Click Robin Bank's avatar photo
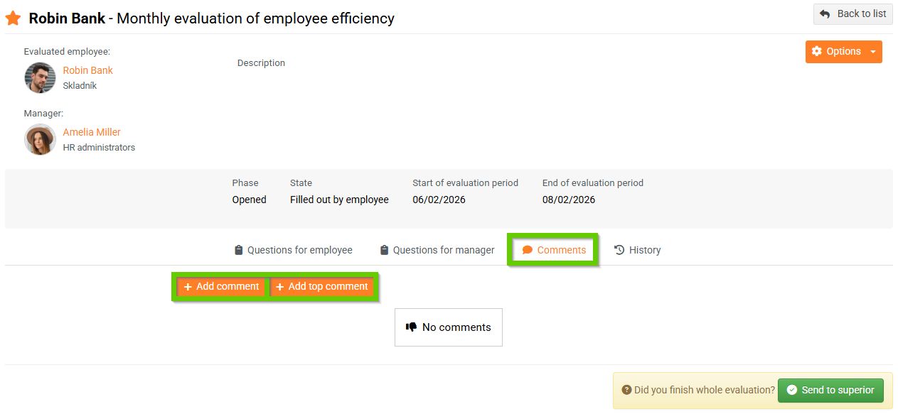Screen dimensions: 898x414 tap(40, 77)
